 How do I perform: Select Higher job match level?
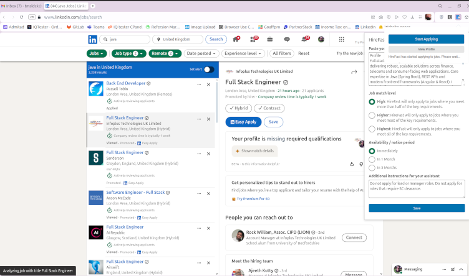coord(372,115)
